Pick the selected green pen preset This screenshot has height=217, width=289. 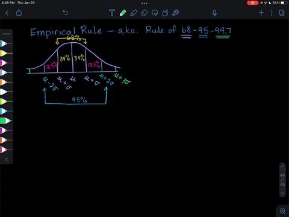point(6,121)
